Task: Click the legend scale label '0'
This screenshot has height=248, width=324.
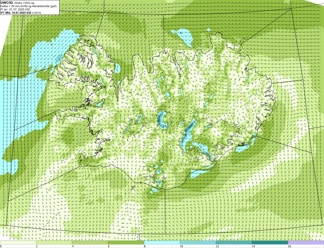Action: (x=1, y=246)
